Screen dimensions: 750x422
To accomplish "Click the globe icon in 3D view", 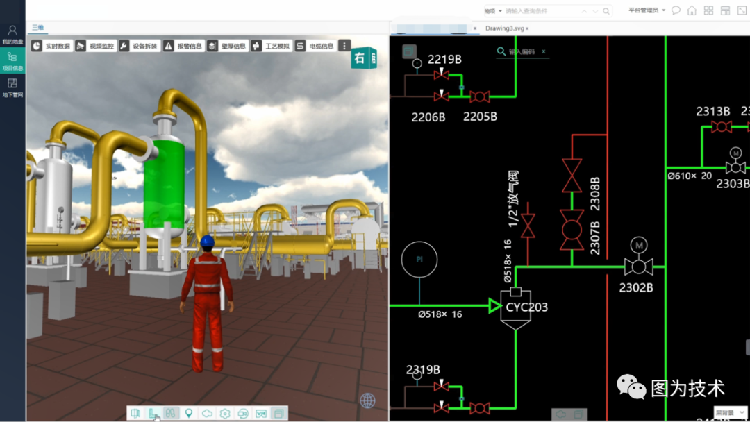I will [x=367, y=400].
